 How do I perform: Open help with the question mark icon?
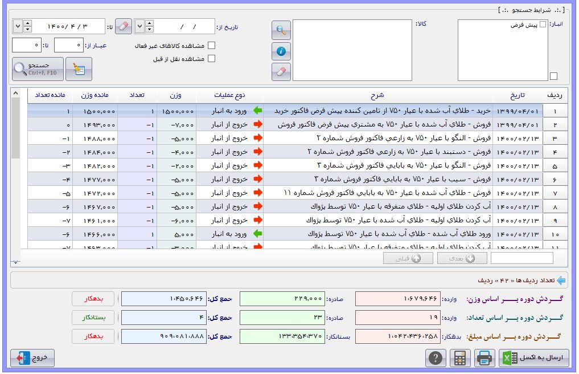tap(436, 358)
